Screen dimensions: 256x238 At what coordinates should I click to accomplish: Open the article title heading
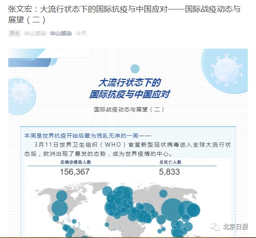(x=124, y=15)
